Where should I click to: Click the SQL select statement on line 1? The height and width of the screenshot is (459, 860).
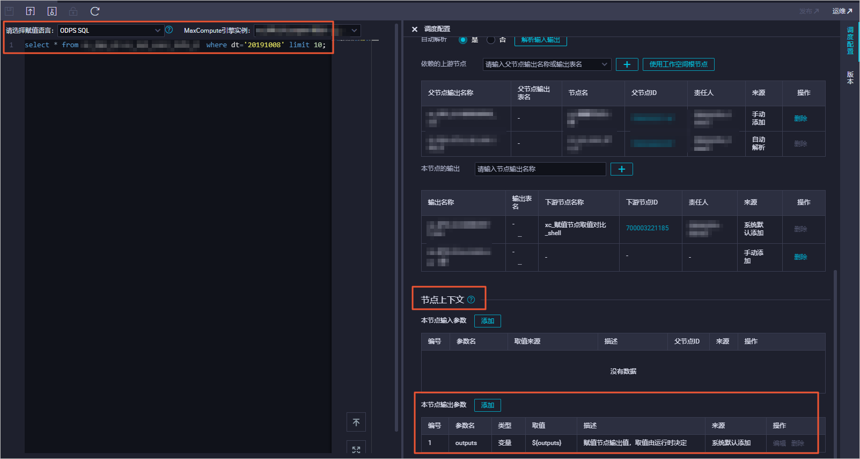tap(175, 45)
